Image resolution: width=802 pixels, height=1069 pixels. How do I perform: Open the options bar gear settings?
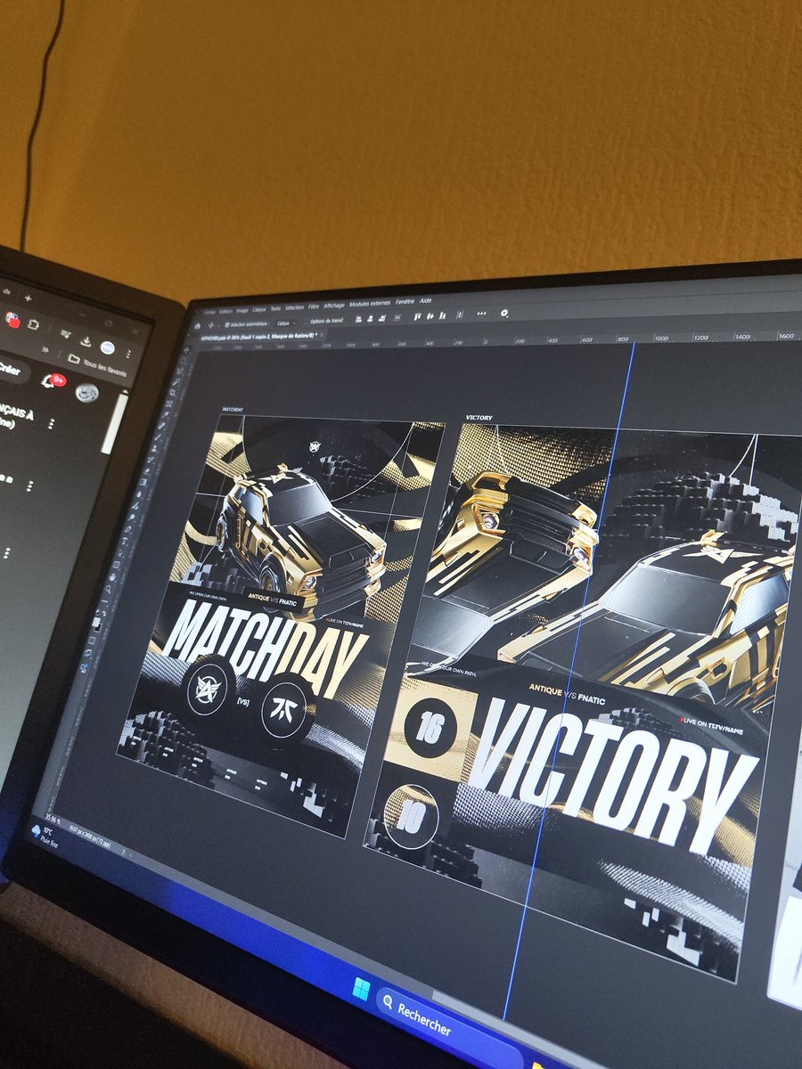pos(504,313)
